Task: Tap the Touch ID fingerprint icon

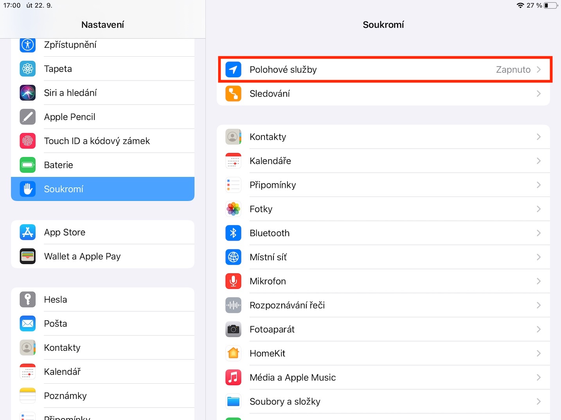Action: (28, 141)
